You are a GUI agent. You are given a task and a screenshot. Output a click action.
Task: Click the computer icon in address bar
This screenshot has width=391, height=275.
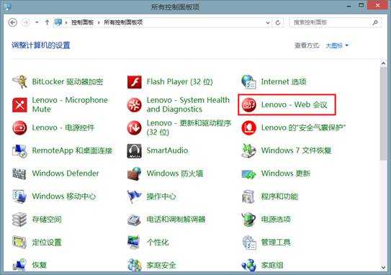58,22
